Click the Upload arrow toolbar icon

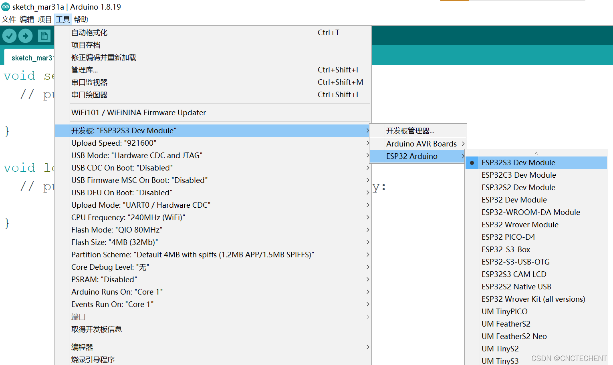click(26, 36)
